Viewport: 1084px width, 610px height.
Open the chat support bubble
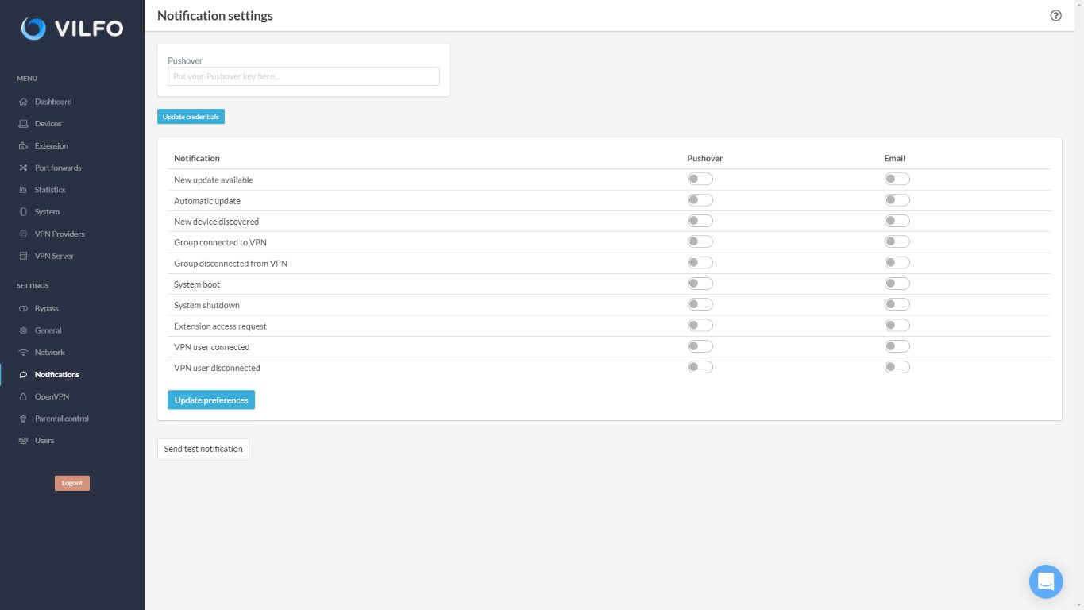tap(1046, 581)
